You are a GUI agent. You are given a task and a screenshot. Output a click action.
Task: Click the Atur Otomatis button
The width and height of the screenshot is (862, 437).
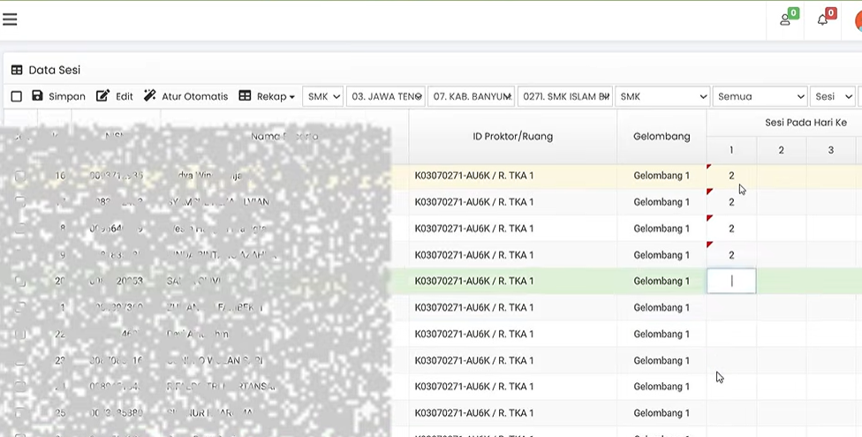point(185,96)
